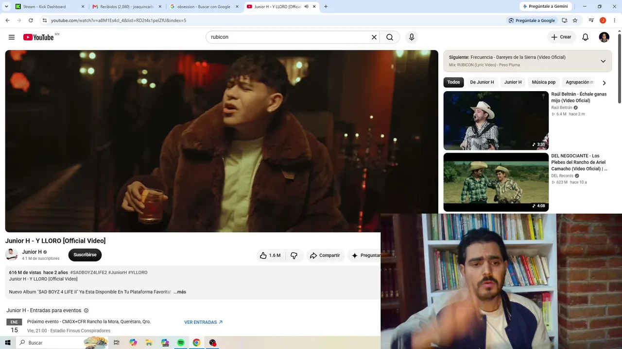Select the Todos filter chip

point(453,82)
